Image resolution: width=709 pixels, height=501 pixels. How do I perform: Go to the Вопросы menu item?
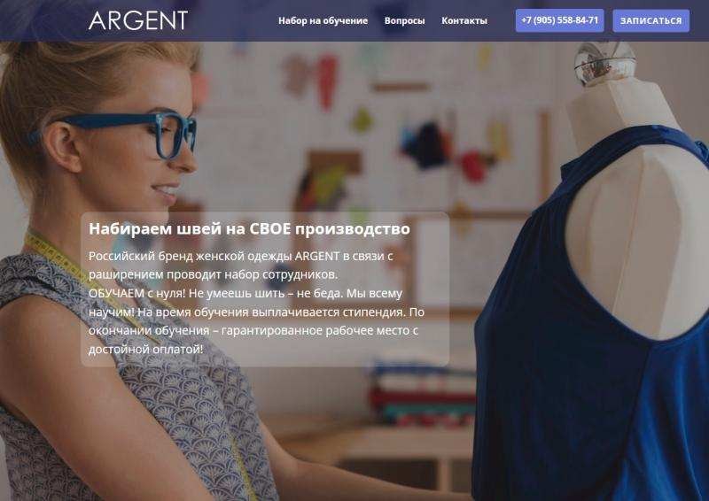pos(404,20)
